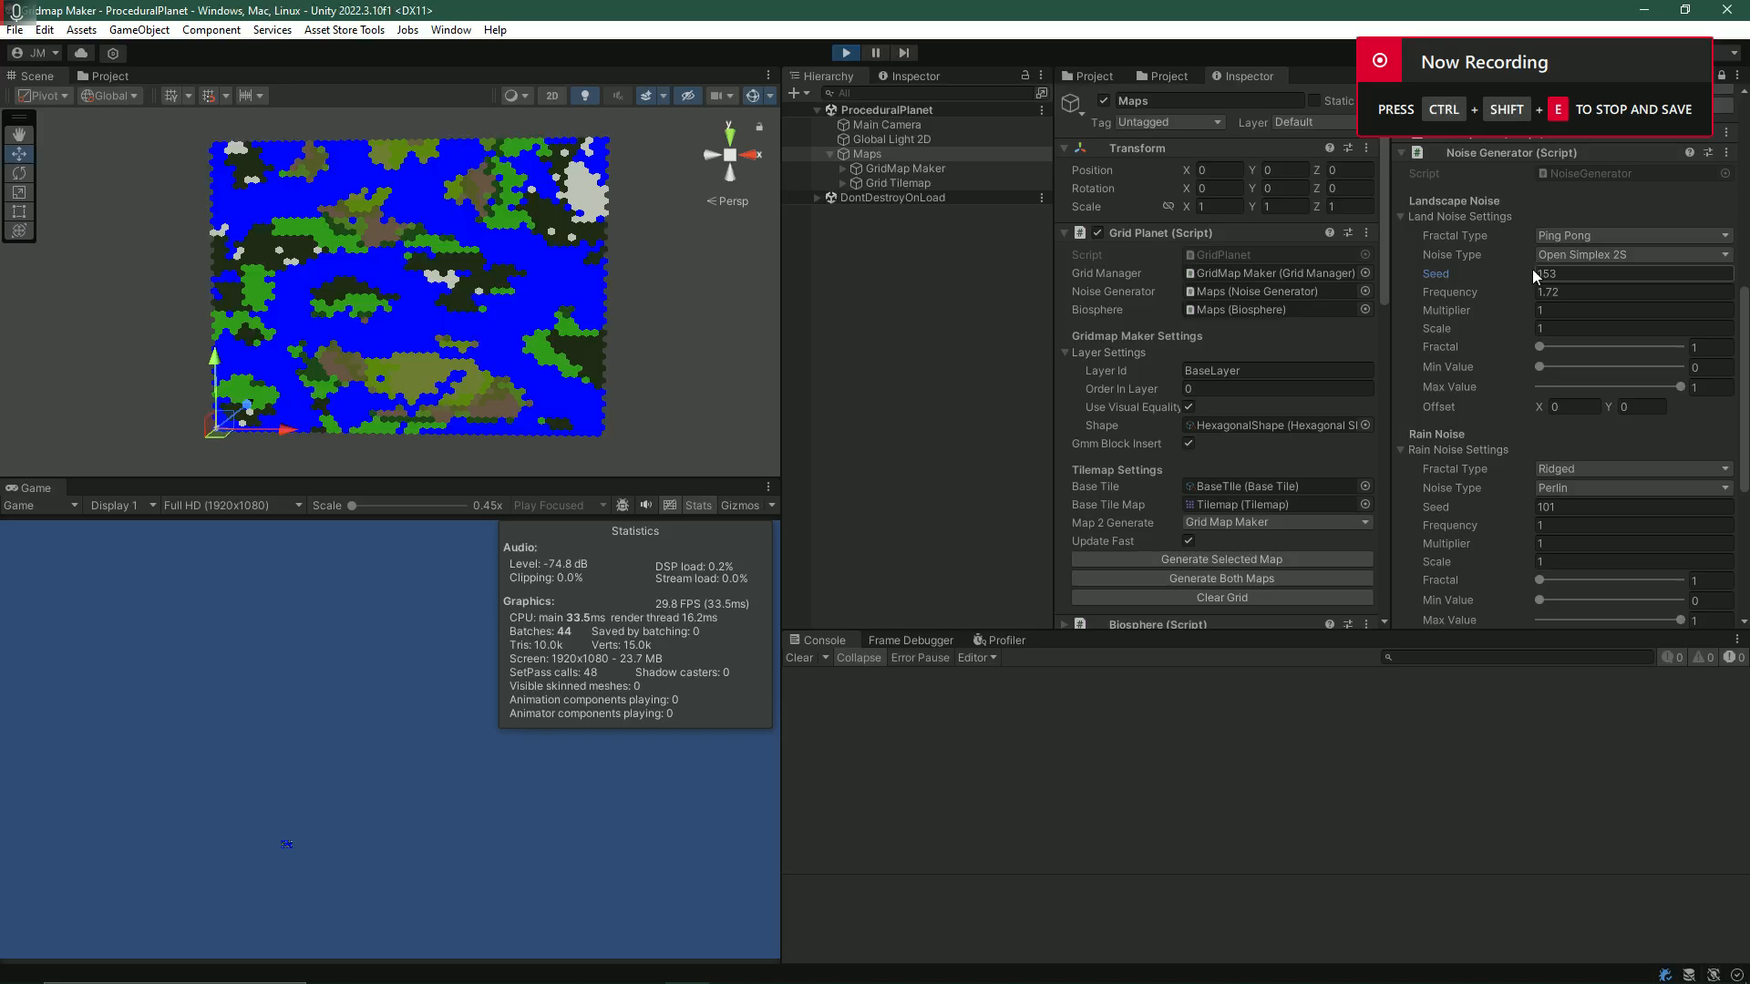Toggle the Maps object active checkbox
Screen dimensions: 1750x984
tap(1104, 101)
